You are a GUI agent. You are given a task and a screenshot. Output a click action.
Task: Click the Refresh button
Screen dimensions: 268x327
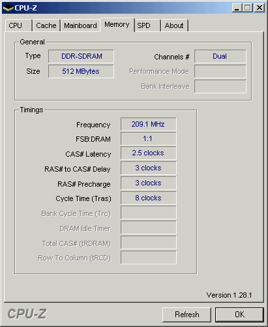(186, 315)
